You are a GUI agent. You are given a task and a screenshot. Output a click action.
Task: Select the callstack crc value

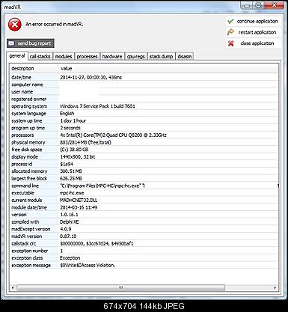[x=96, y=244]
